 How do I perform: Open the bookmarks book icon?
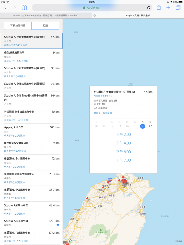(24, 8)
